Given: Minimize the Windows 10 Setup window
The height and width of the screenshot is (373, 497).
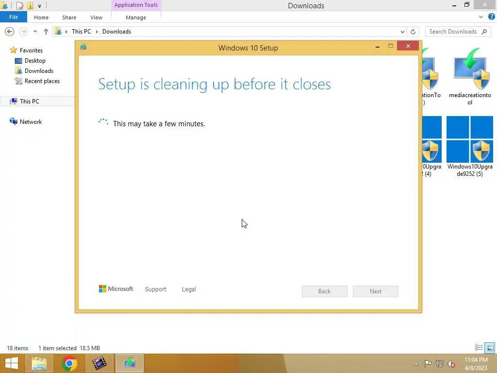Looking at the screenshot, I should point(378,47).
